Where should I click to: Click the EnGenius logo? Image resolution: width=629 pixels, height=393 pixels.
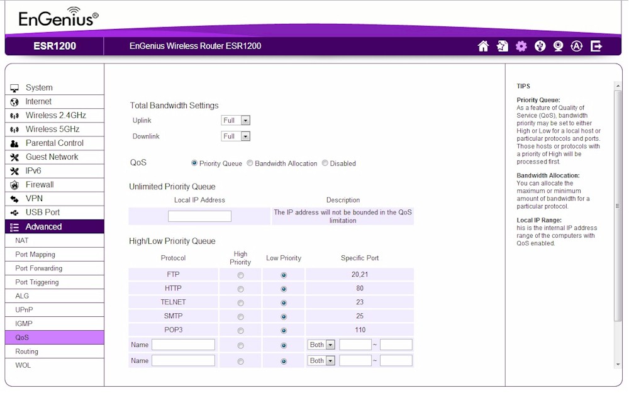[58, 17]
